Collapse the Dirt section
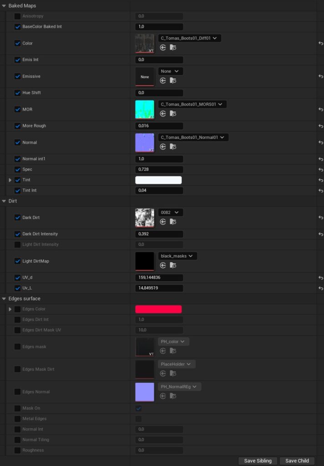Viewport: 324px width, 466px height. pyautogui.click(x=4, y=201)
